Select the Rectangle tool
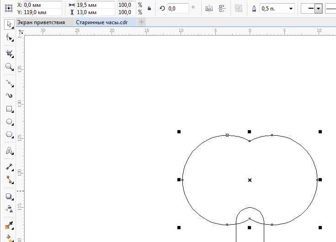The width and height of the screenshot is (336, 242). (9, 109)
